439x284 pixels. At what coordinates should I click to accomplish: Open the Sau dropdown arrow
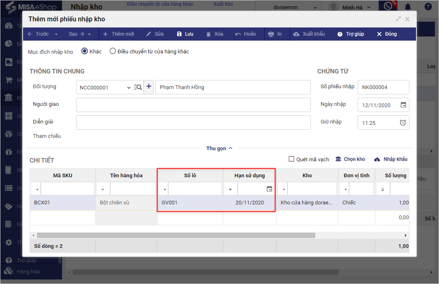click(x=90, y=34)
